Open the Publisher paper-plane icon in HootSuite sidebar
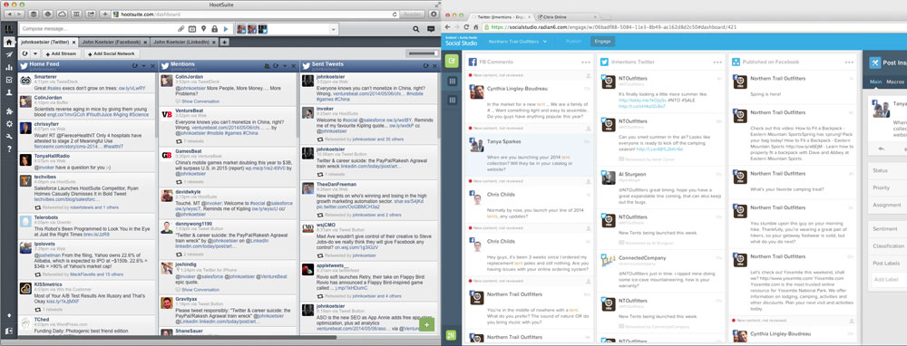 (9, 55)
